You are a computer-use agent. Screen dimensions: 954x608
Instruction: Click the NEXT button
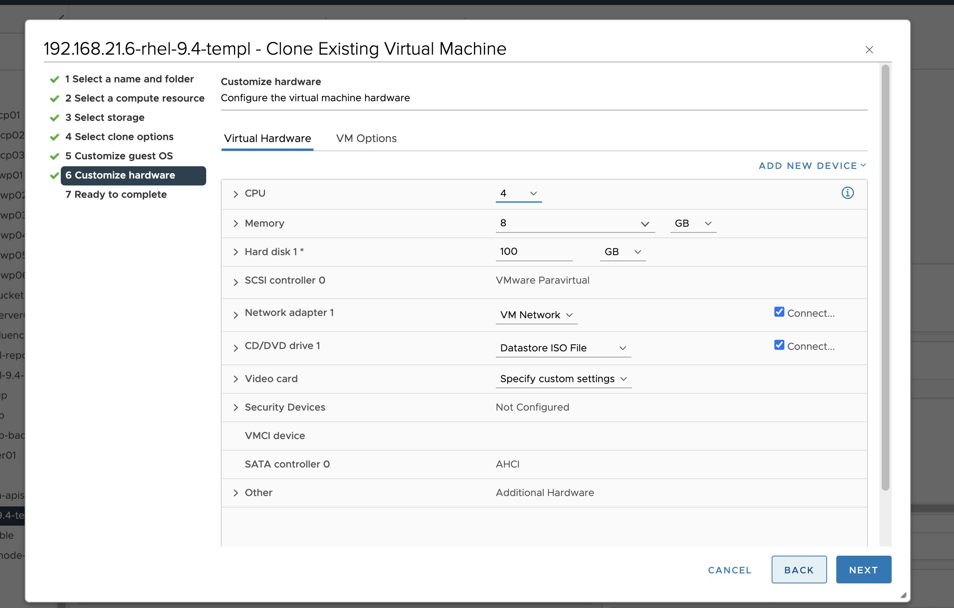point(863,570)
